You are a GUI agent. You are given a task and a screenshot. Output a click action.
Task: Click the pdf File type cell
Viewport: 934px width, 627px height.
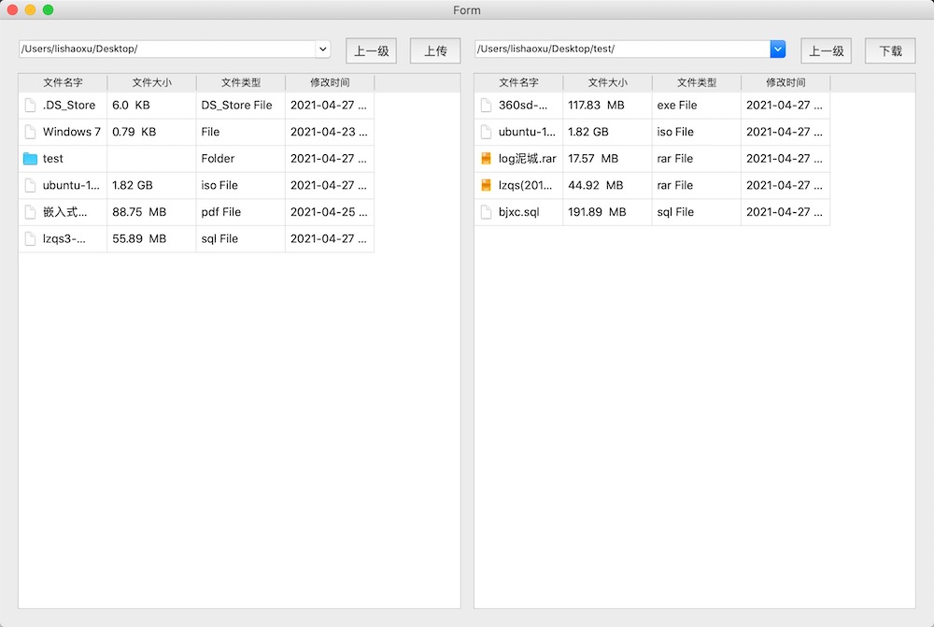click(x=241, y=212)
